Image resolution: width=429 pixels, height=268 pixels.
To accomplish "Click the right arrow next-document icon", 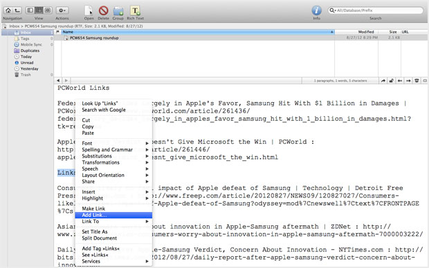I will 408,81.
